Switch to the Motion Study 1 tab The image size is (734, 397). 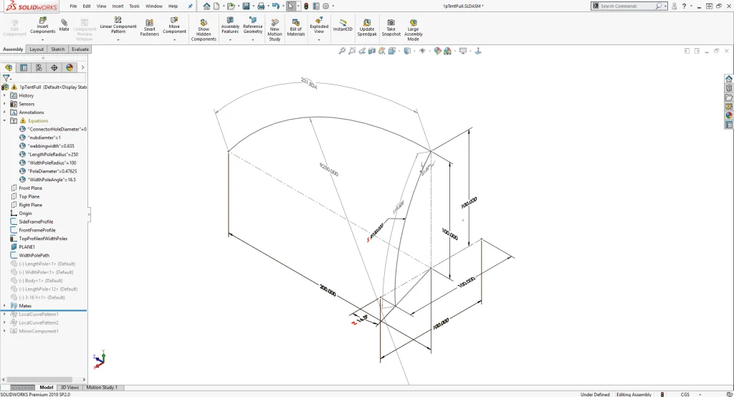101,388
